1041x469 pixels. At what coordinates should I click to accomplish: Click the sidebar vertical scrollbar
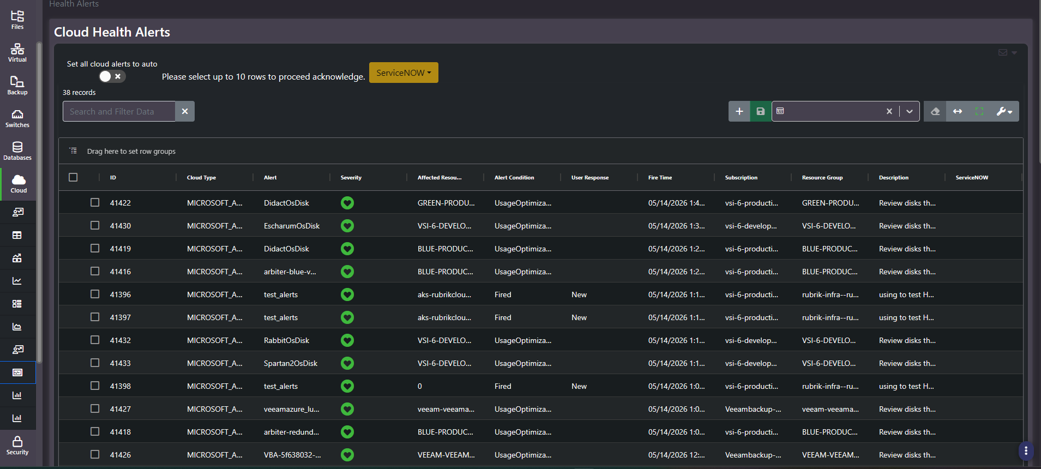39,202
